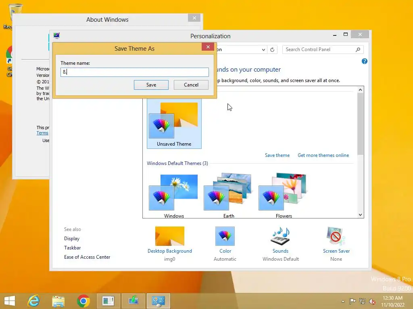The width and height of the screenshot is (413, 309).
Task: Open the Sounds settings icon
Action: point(281,236)
